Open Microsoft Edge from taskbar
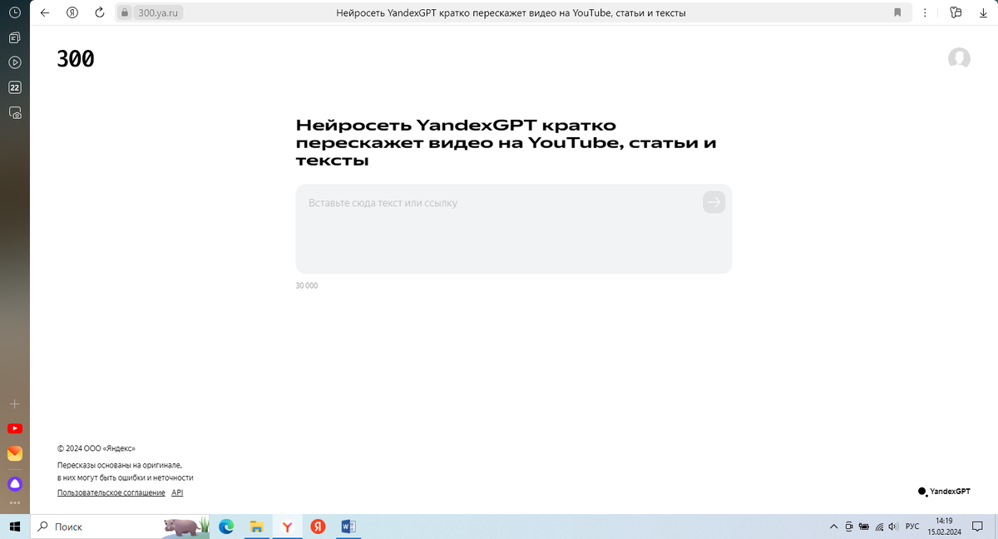This screenshot has height=539, width=998. tap(226, 527)
